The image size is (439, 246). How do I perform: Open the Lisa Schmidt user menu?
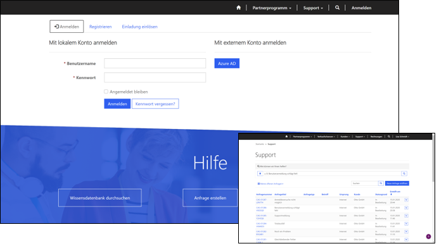pyautogui.click(x=402, y=137)
